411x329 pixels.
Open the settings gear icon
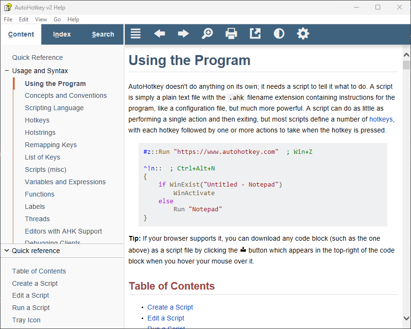[303, 34]
